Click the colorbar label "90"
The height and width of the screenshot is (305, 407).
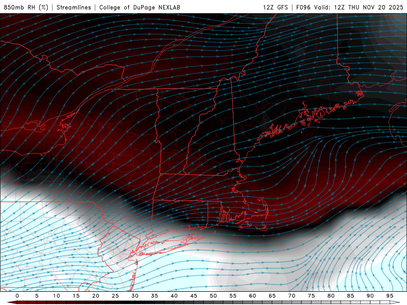(370, 296)
